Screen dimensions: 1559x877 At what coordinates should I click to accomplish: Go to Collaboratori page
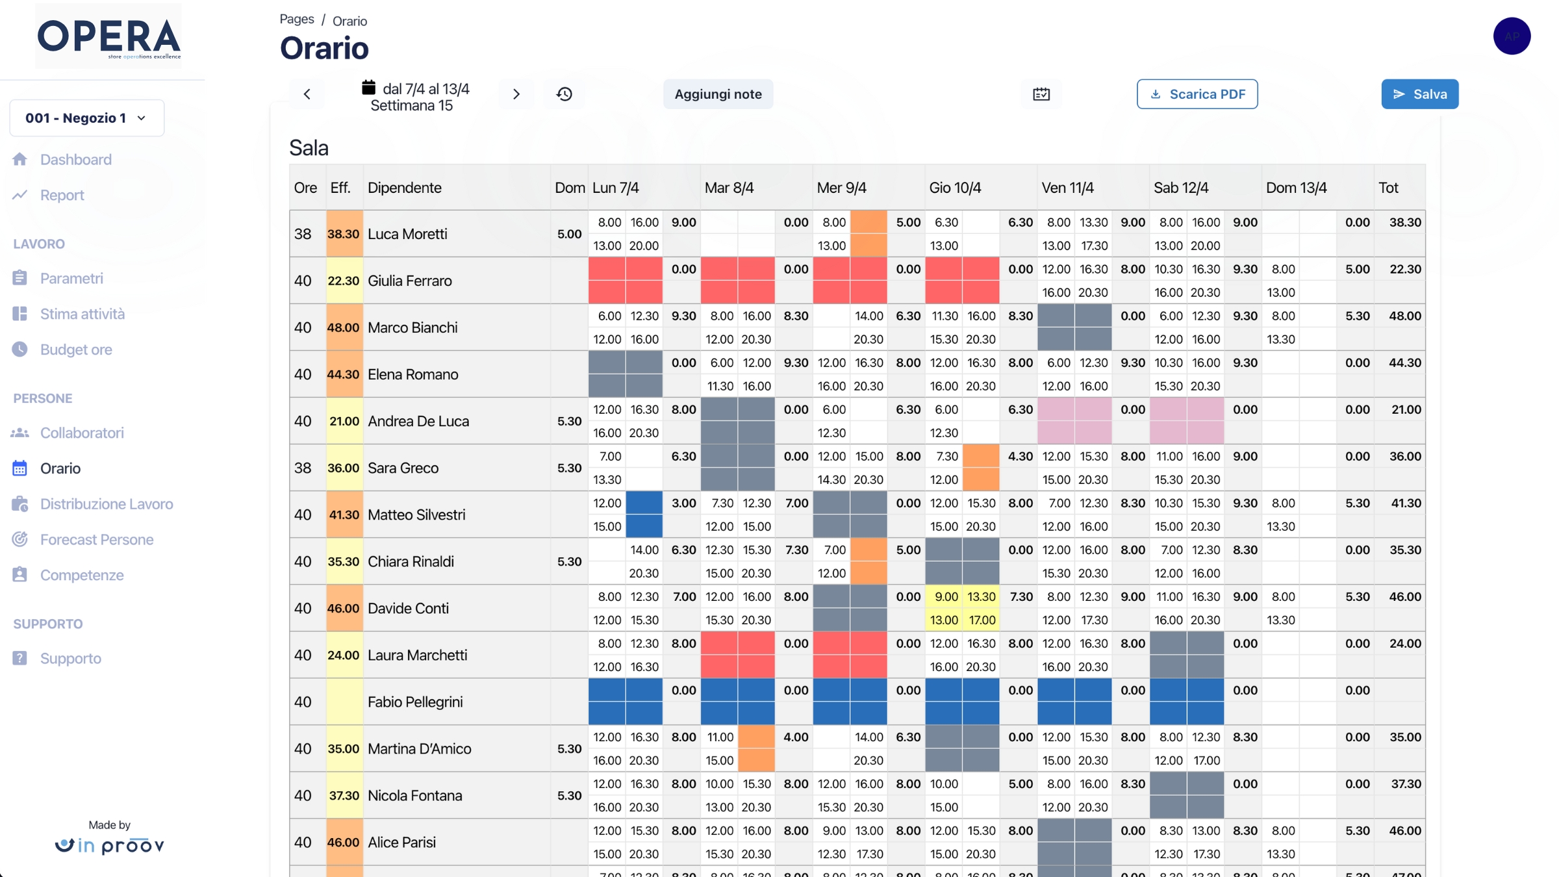pos(82,433)
